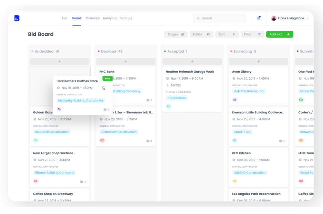Click the MO avatar on the IANS card
The height and width of the screenshot is (214, 323).
(x=301, y=181)
